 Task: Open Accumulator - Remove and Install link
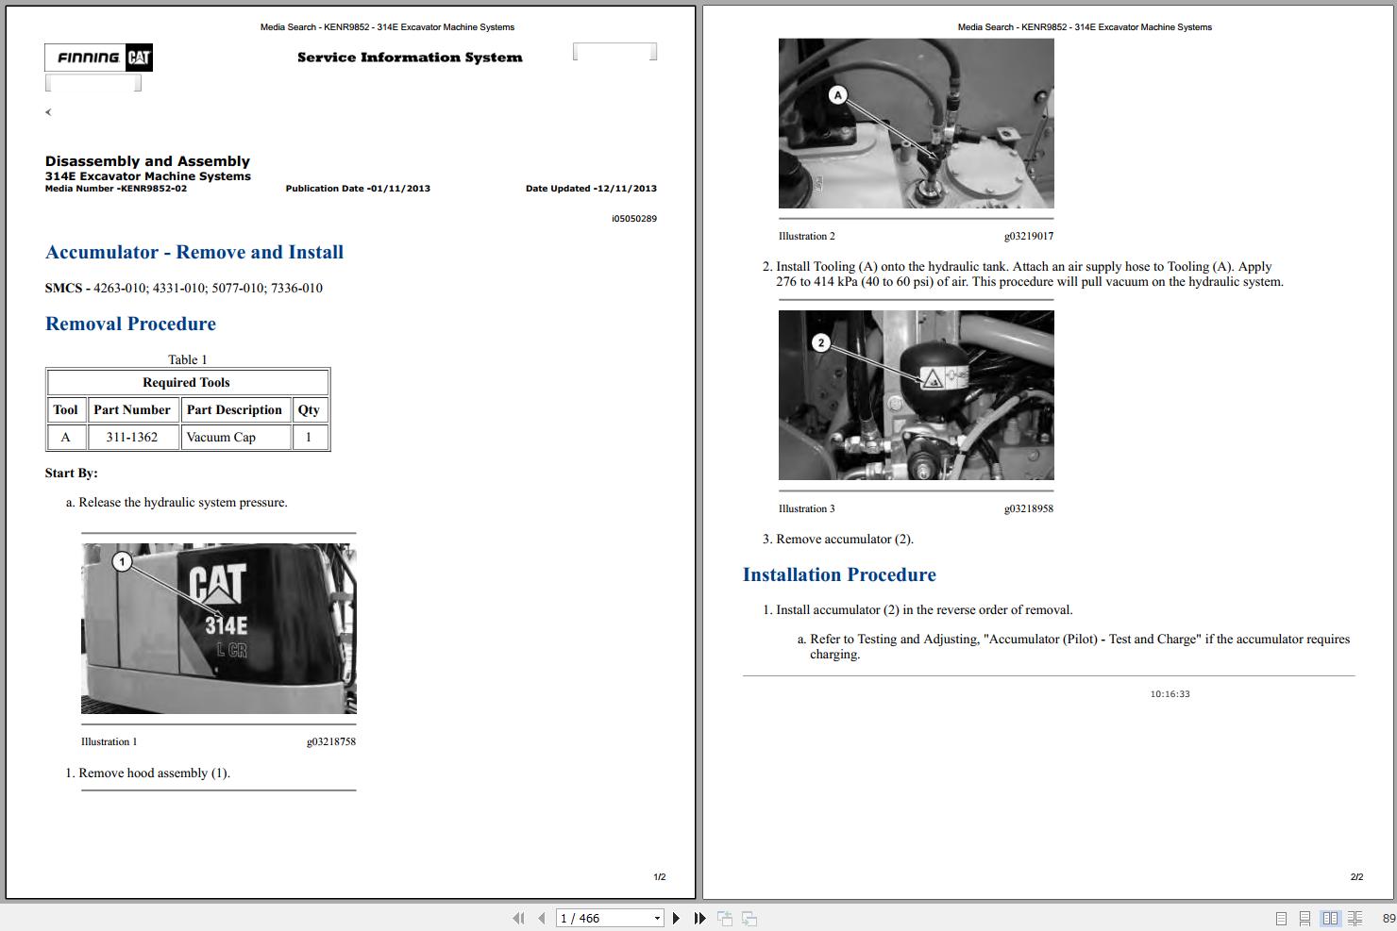click(194, 252)
